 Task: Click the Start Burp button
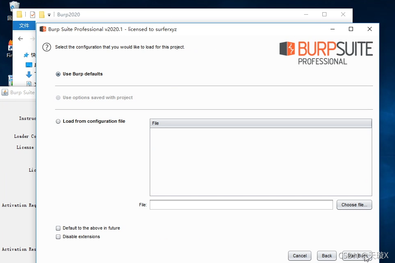pos(357,256)
